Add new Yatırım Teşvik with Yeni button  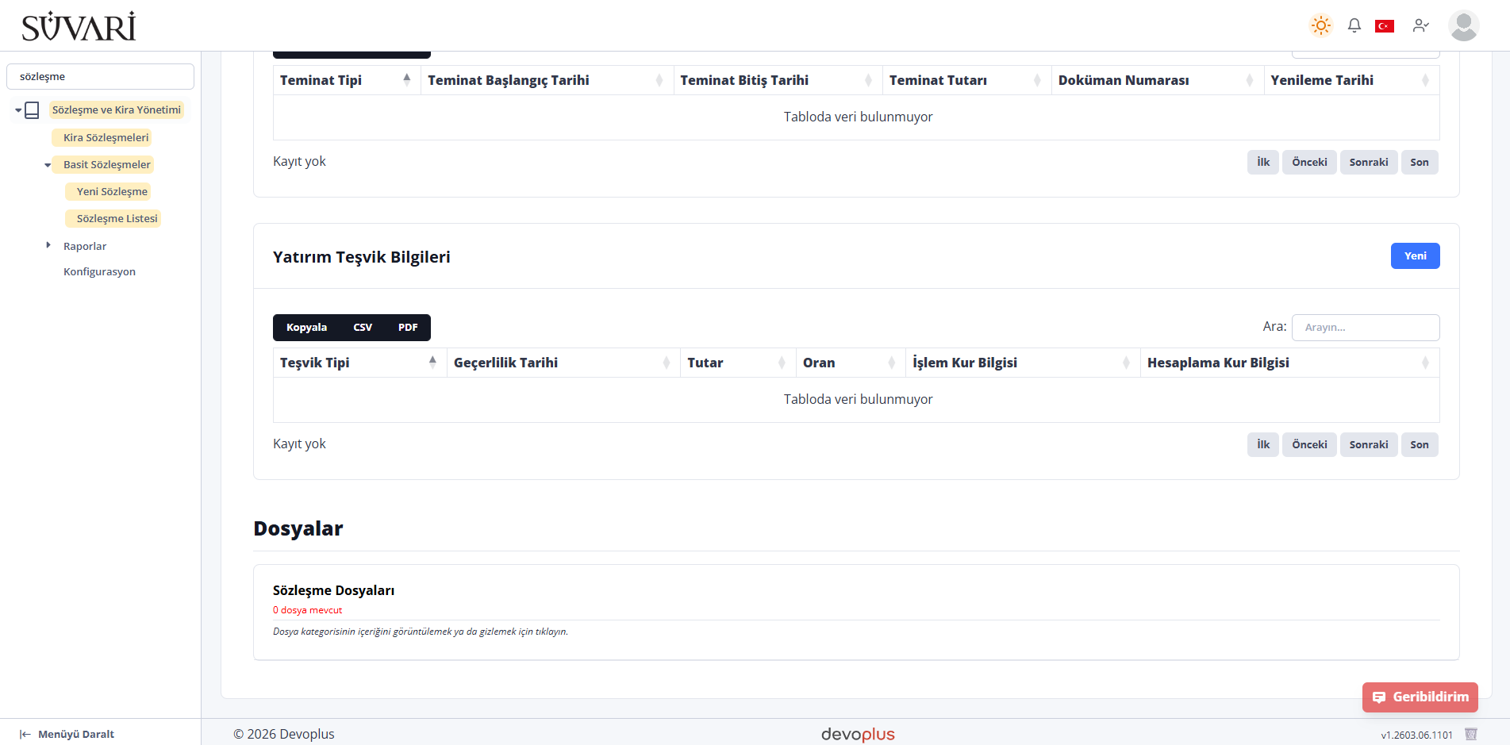pyautogui.click(x=1415, y=255)
